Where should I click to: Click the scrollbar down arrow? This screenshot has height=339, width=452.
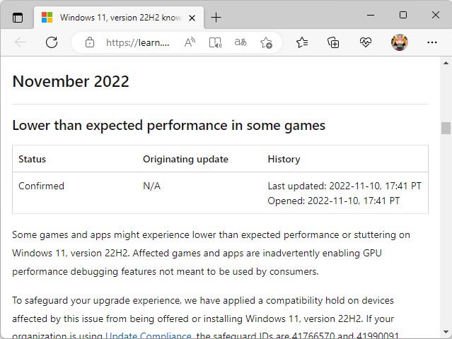[446, 332]
